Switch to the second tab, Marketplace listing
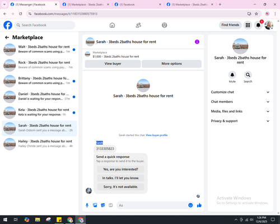This screenshot has width=280, height=224. tap(86, 4)
